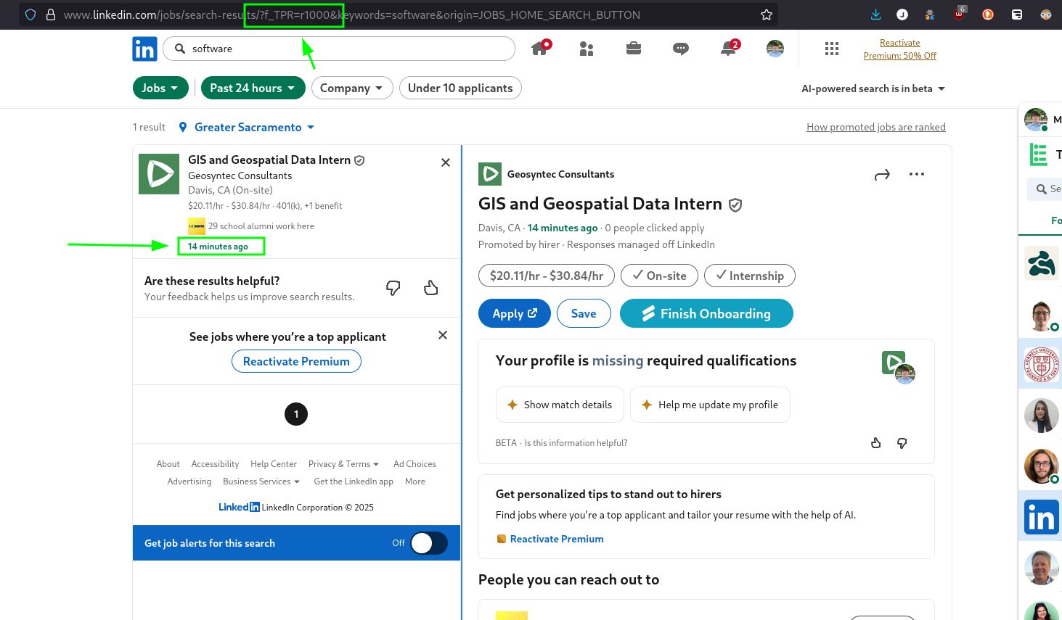Open How promoted jobs are ranked

coord(876,127)
